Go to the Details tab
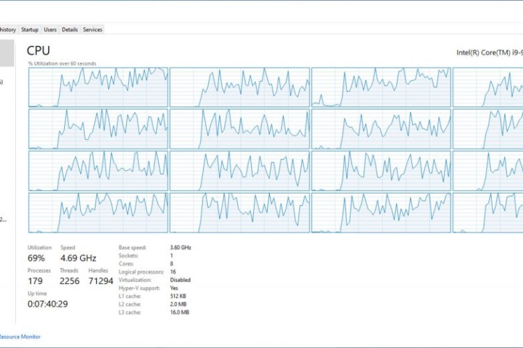 tap(70, 29)
